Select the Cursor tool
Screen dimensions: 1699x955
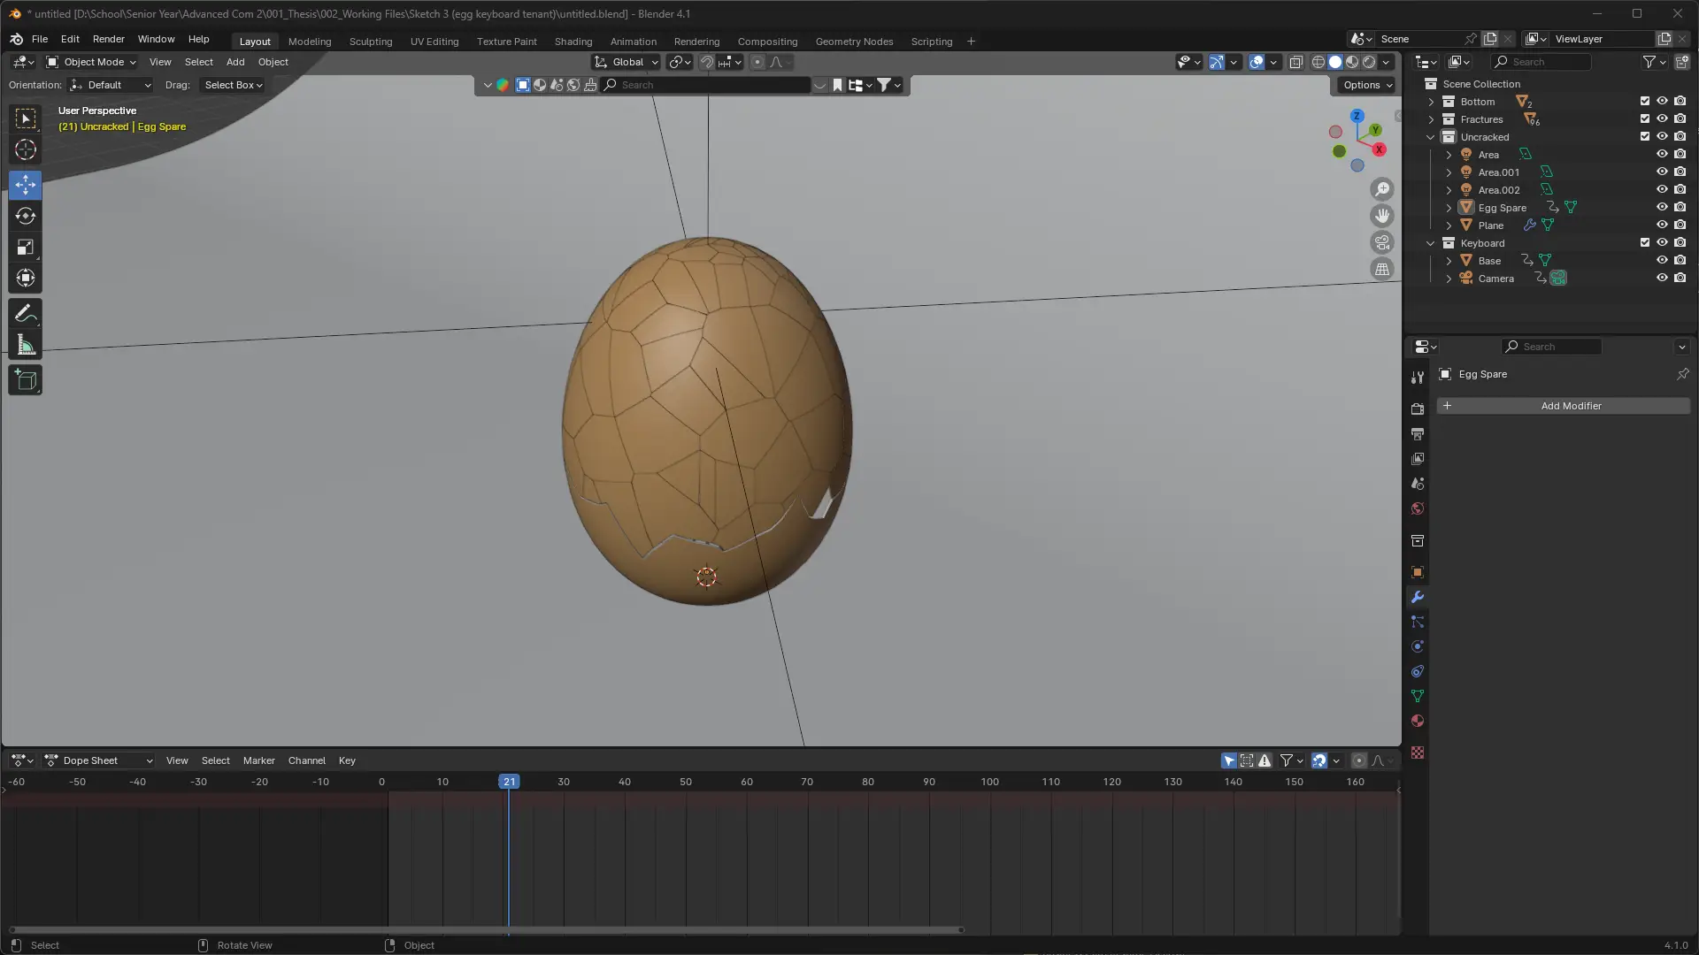pyautogui.click(x=25, y=149)
